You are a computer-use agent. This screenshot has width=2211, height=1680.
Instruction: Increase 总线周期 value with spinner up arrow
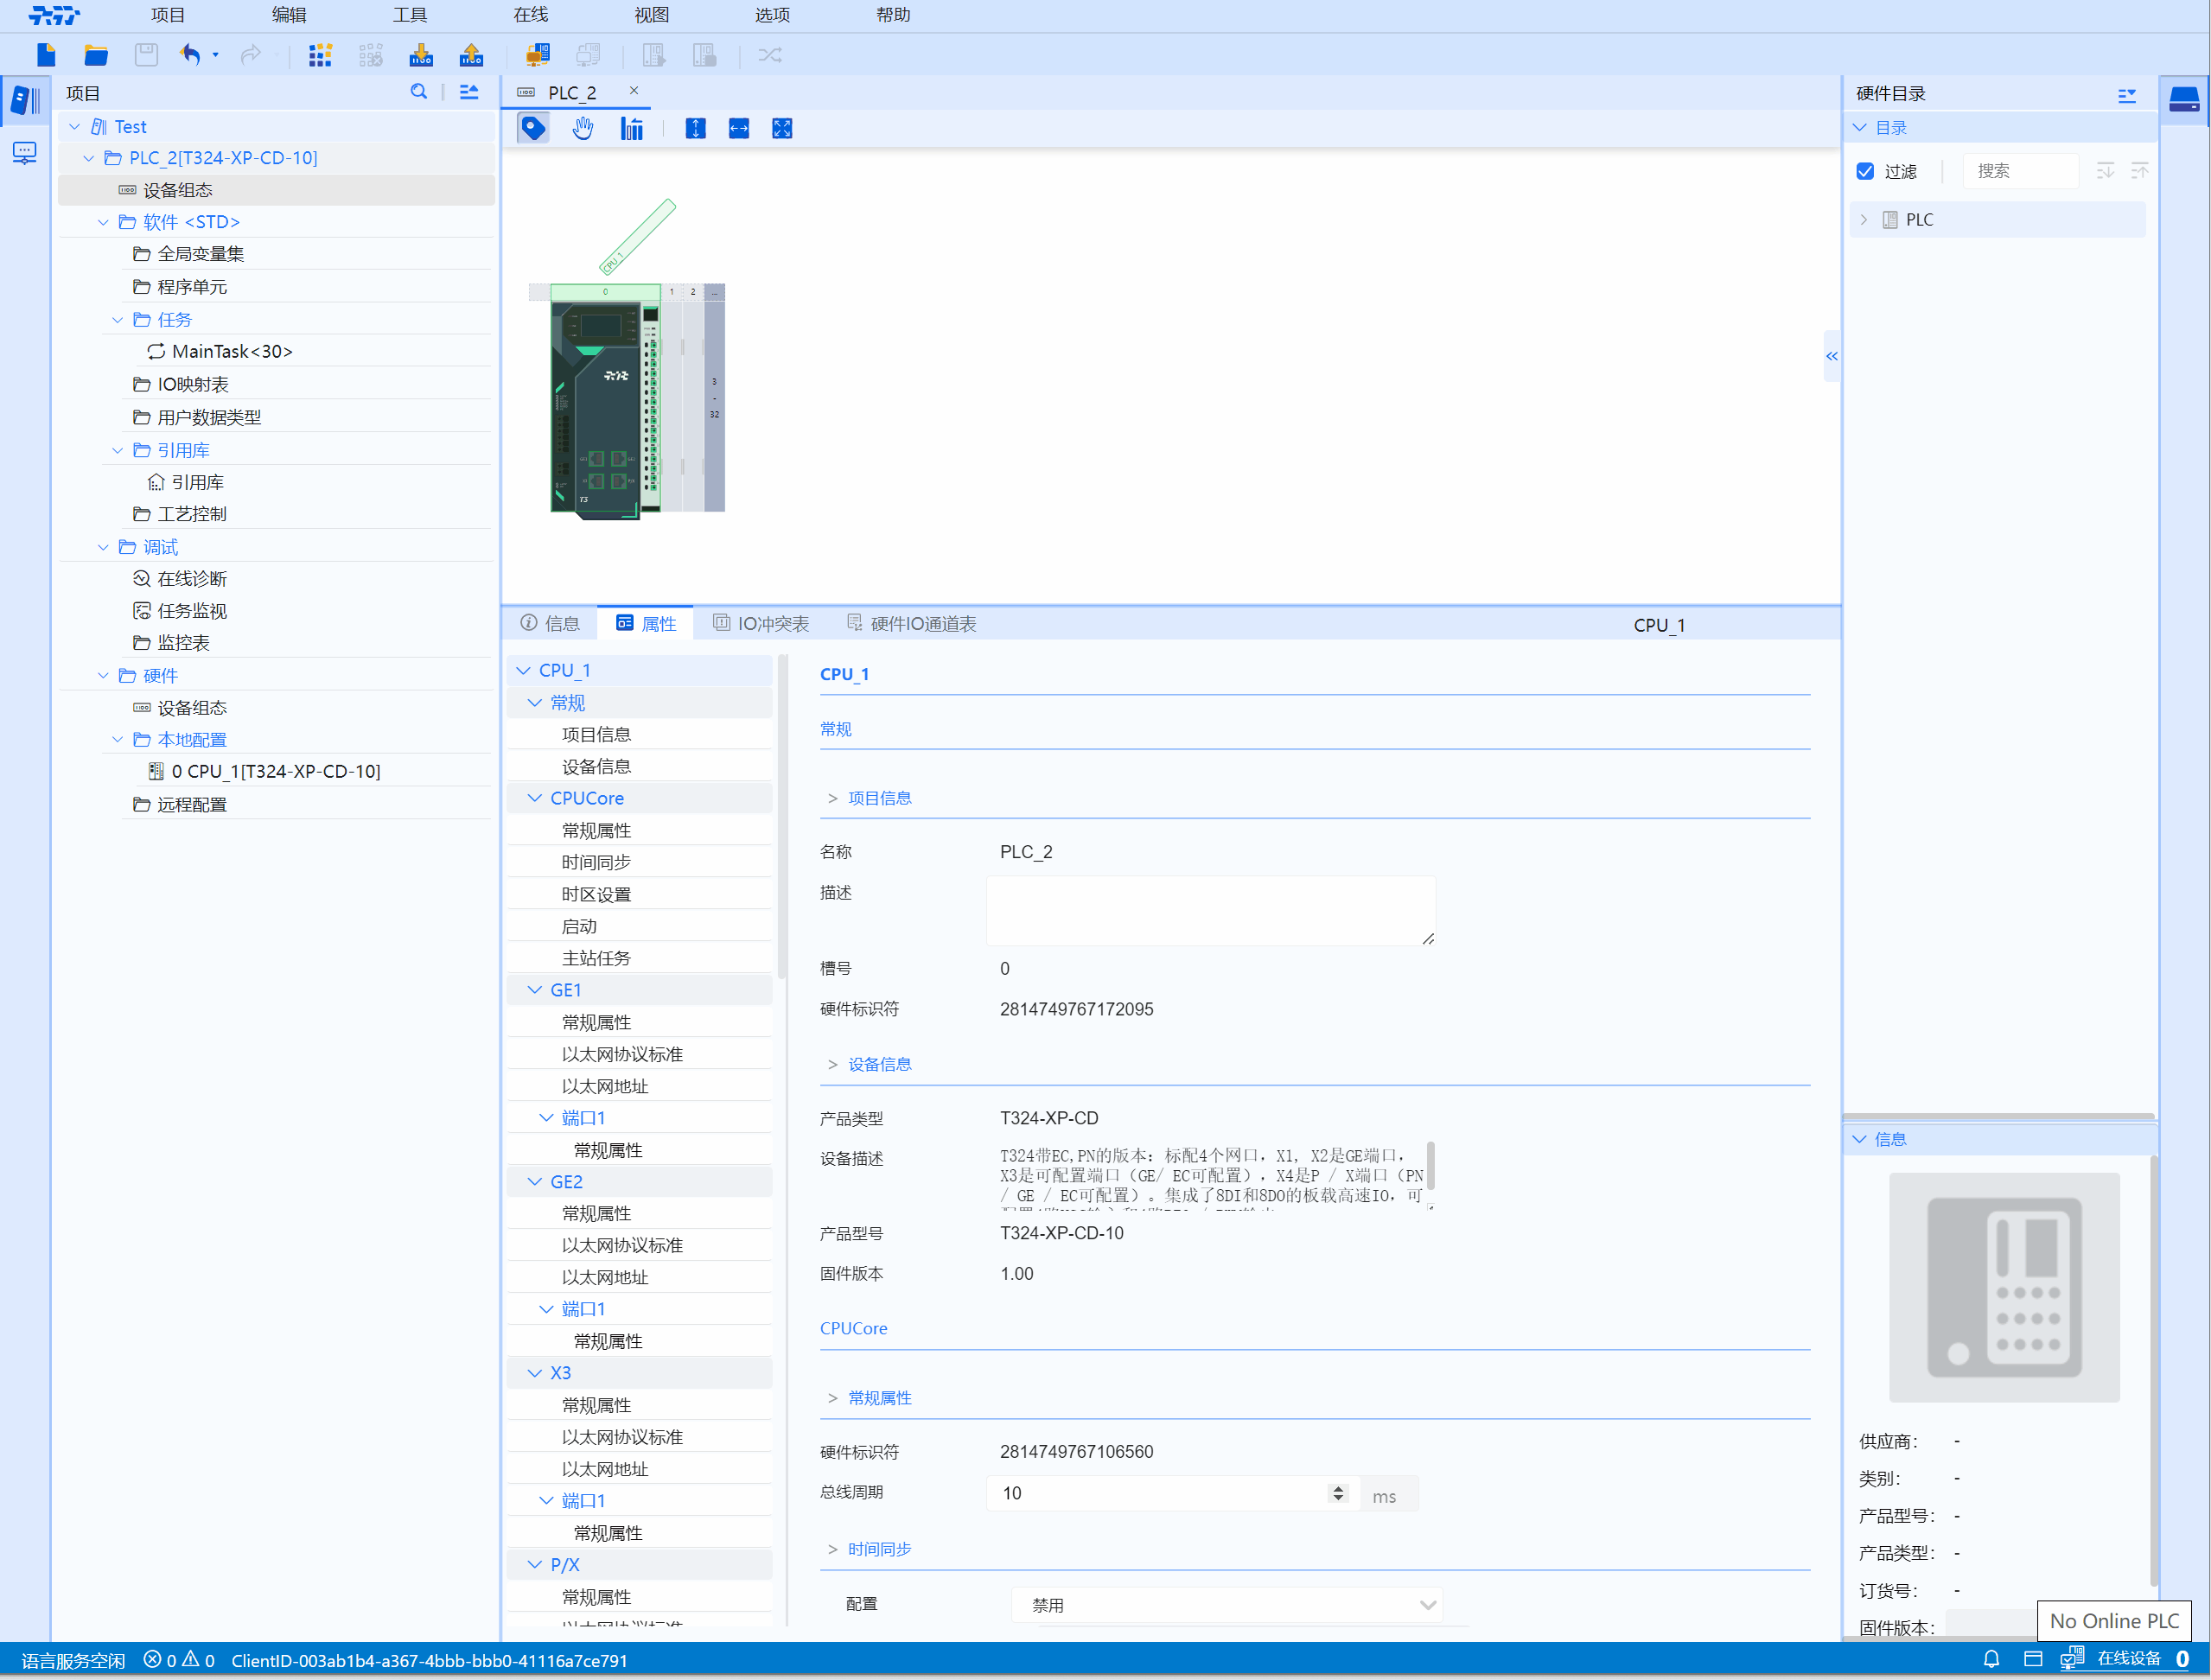tap(1338, 1488)
